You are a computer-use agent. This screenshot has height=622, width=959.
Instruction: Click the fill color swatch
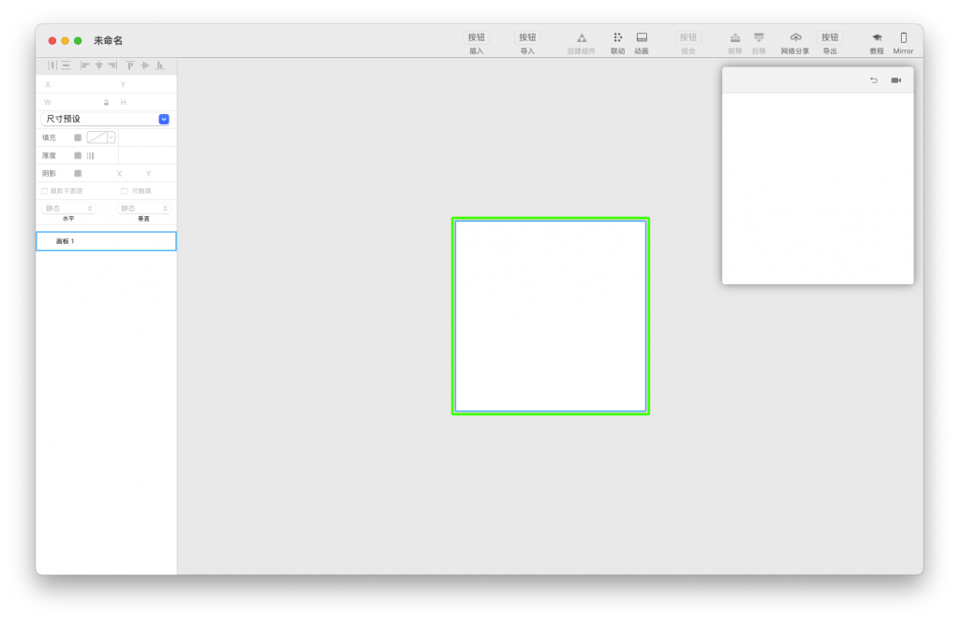click(x=97, y=137)
